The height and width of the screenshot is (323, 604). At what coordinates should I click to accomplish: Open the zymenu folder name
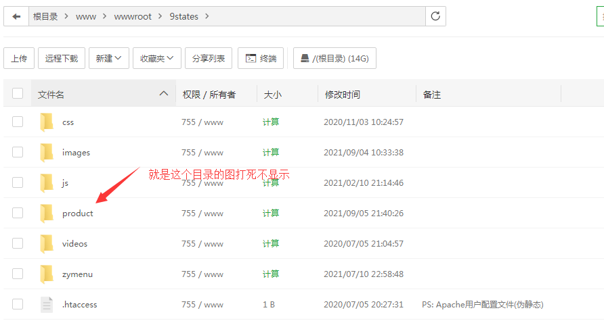pyautogui.click(x=77, y=274)
